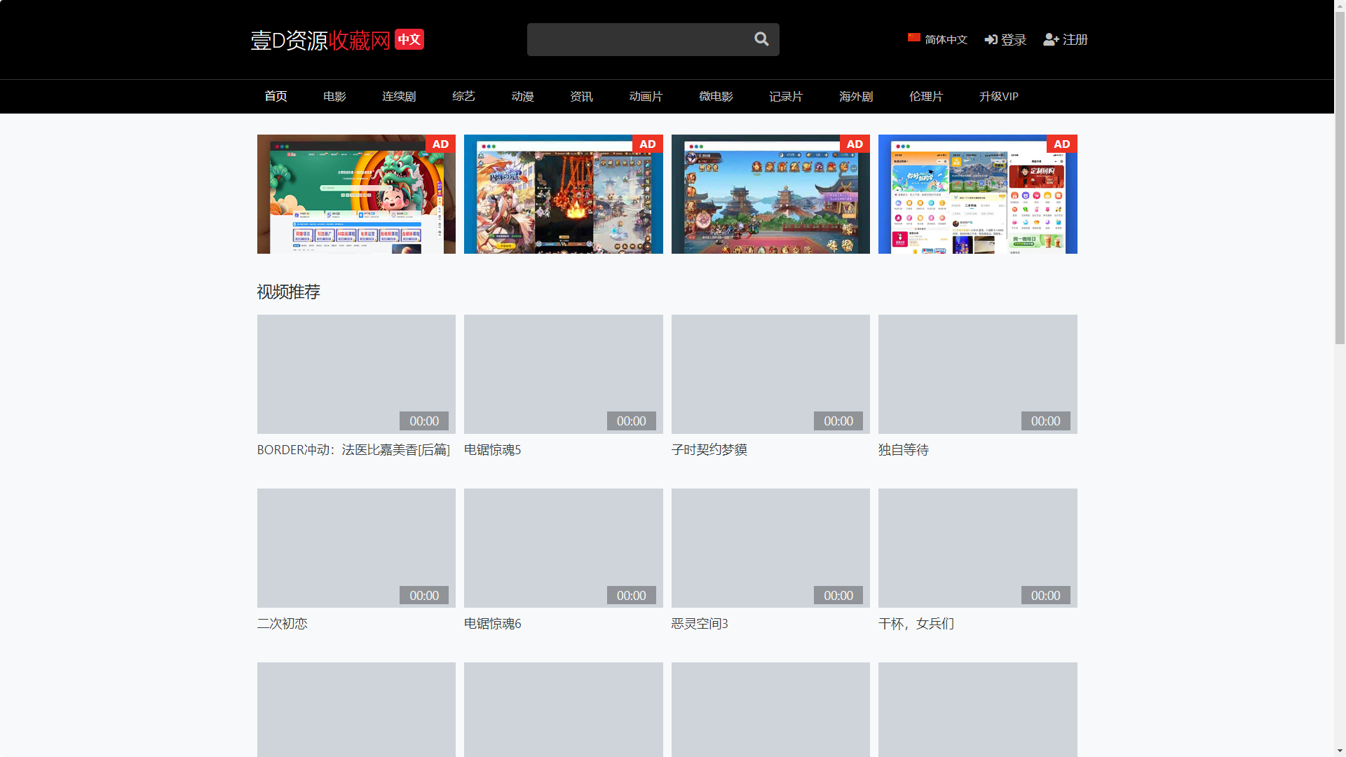Open the 动漫 category list
The width and height of the screenshot is (1346, 757).
[x=522, y=96]
